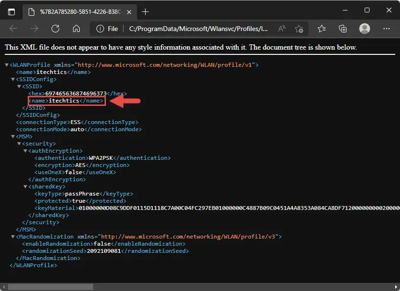This screenshot has width=400, height=291.
Task: Select the encryption value AES
Action: point(80,165)
